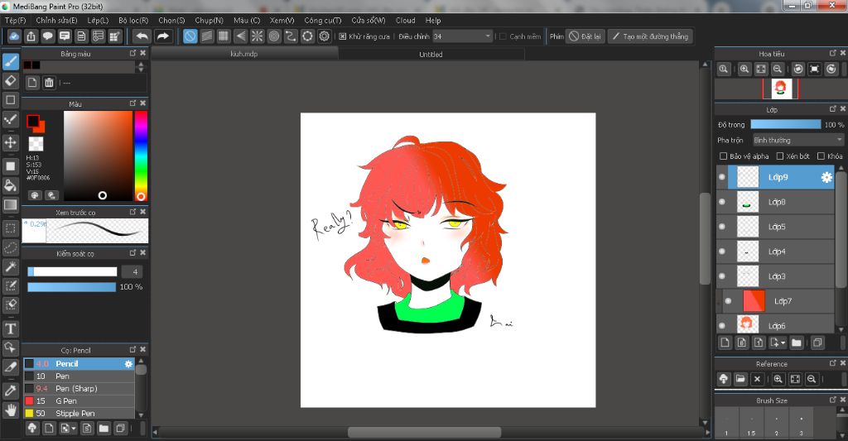Viewport: 848px width, 441px height.
Task: Click the Đặt lại button
Action: (585, 36)
